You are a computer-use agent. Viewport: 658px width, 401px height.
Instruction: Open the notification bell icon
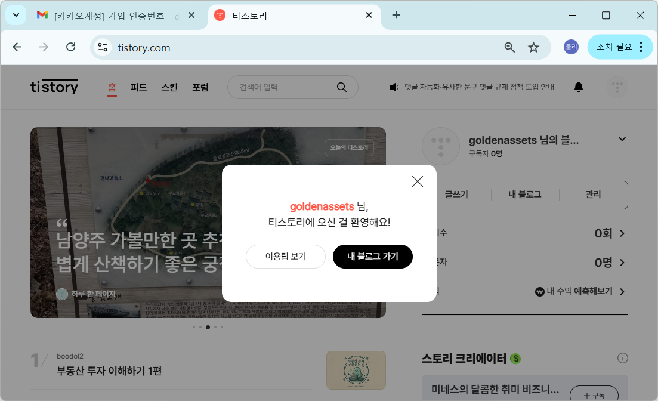(578, 87)
